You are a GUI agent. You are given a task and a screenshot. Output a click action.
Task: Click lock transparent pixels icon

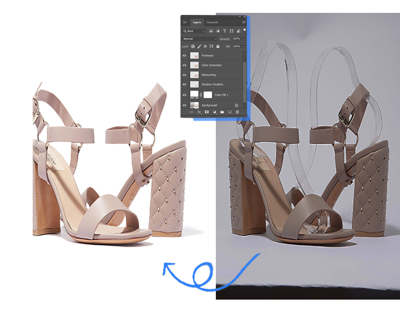(193, 47)
